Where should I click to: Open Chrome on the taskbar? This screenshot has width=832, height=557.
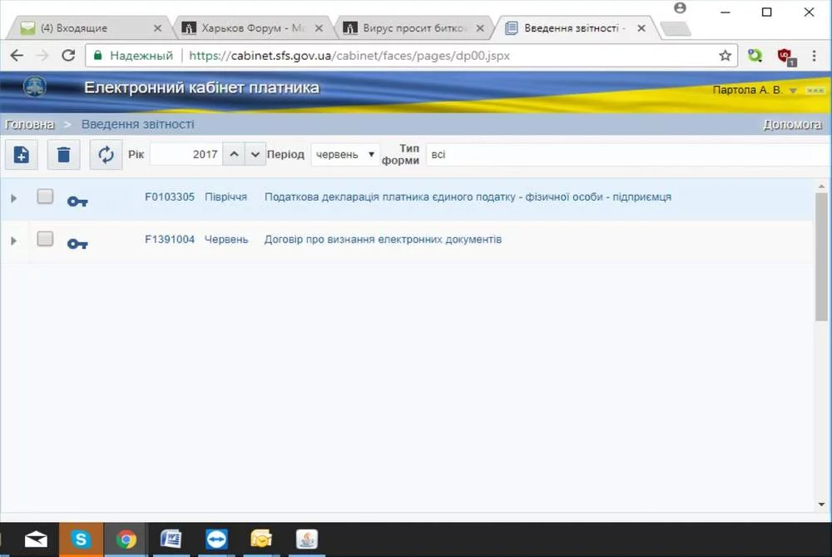(x=126, y=540)
